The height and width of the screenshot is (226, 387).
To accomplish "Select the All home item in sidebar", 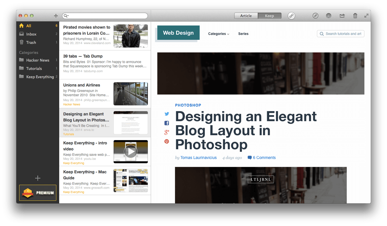I will point(38,26).
